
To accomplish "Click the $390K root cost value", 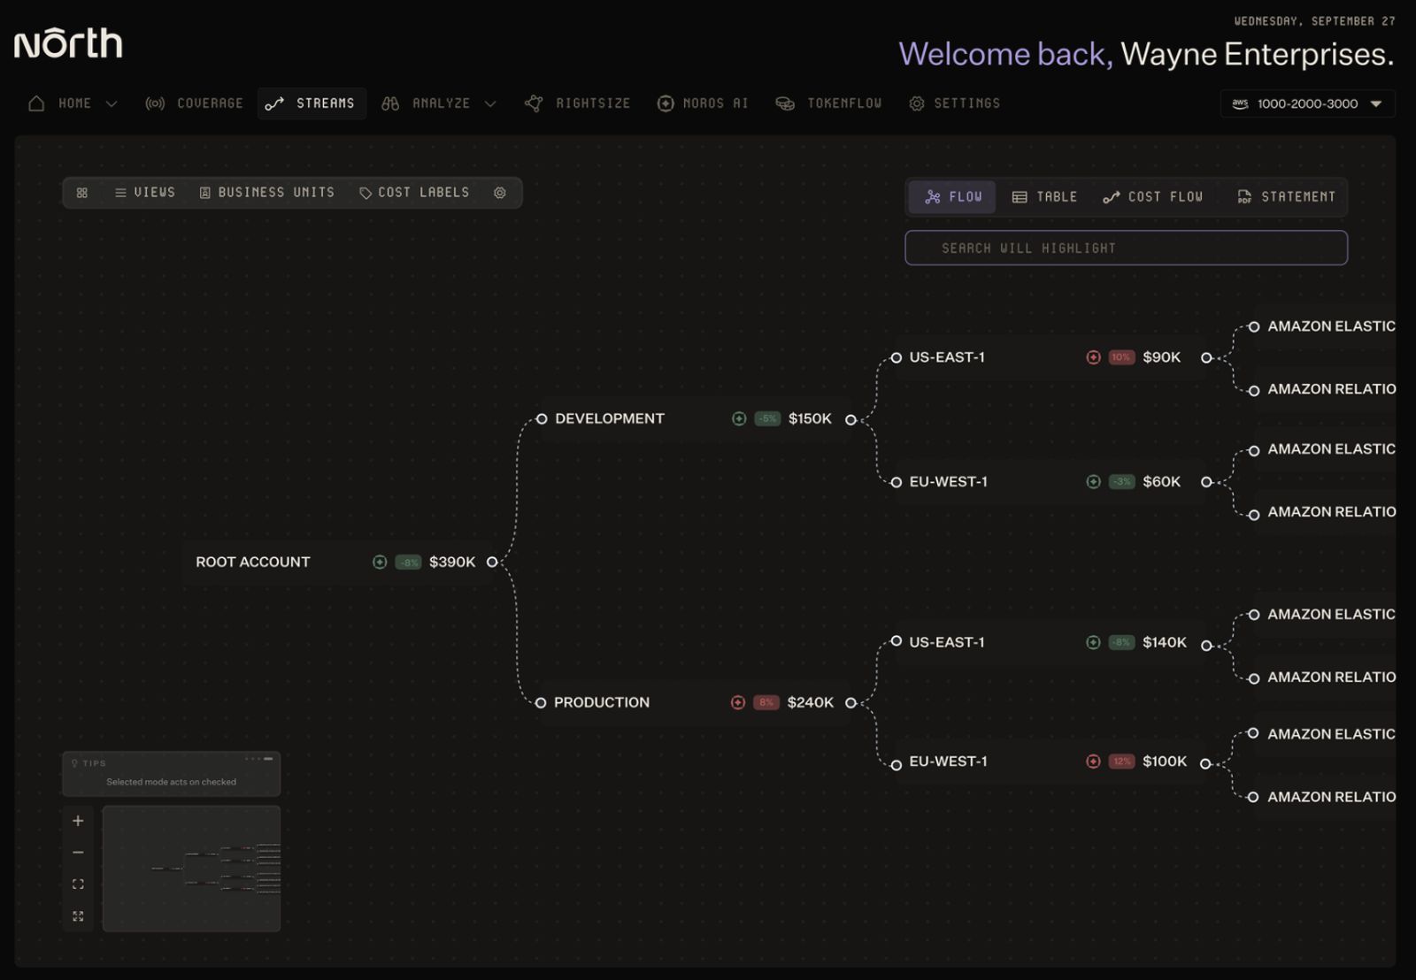I will (452, 563).
